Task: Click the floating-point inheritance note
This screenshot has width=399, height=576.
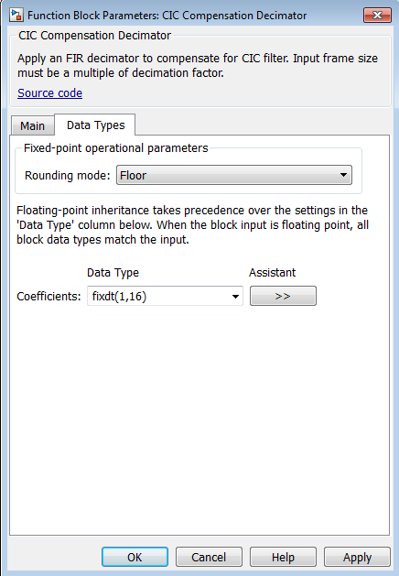Action: coord(193,225)
